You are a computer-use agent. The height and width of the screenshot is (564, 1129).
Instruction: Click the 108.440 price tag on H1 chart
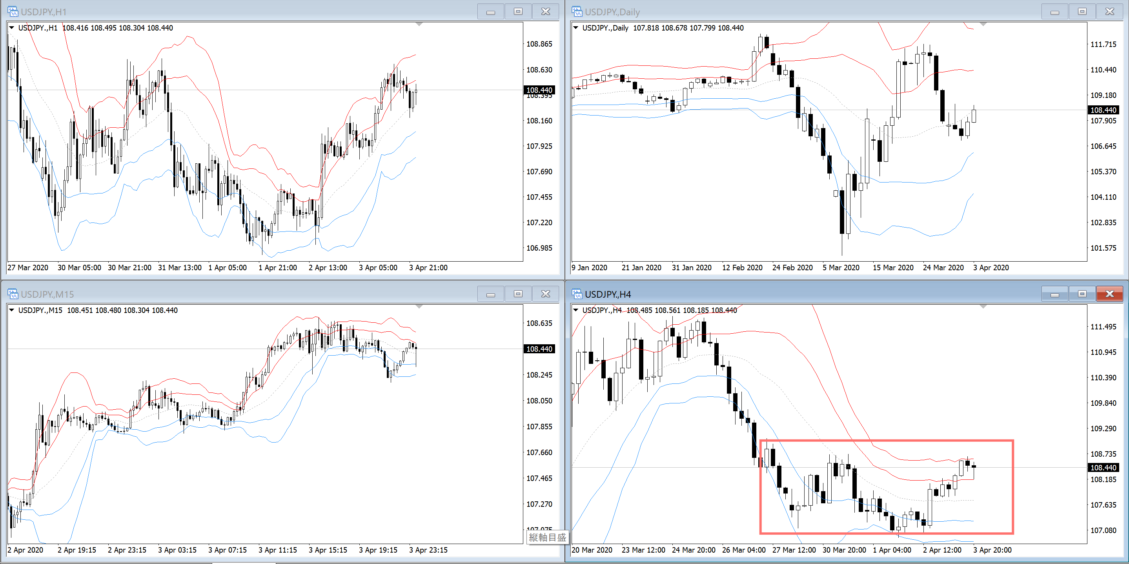(x=539, y=90)
